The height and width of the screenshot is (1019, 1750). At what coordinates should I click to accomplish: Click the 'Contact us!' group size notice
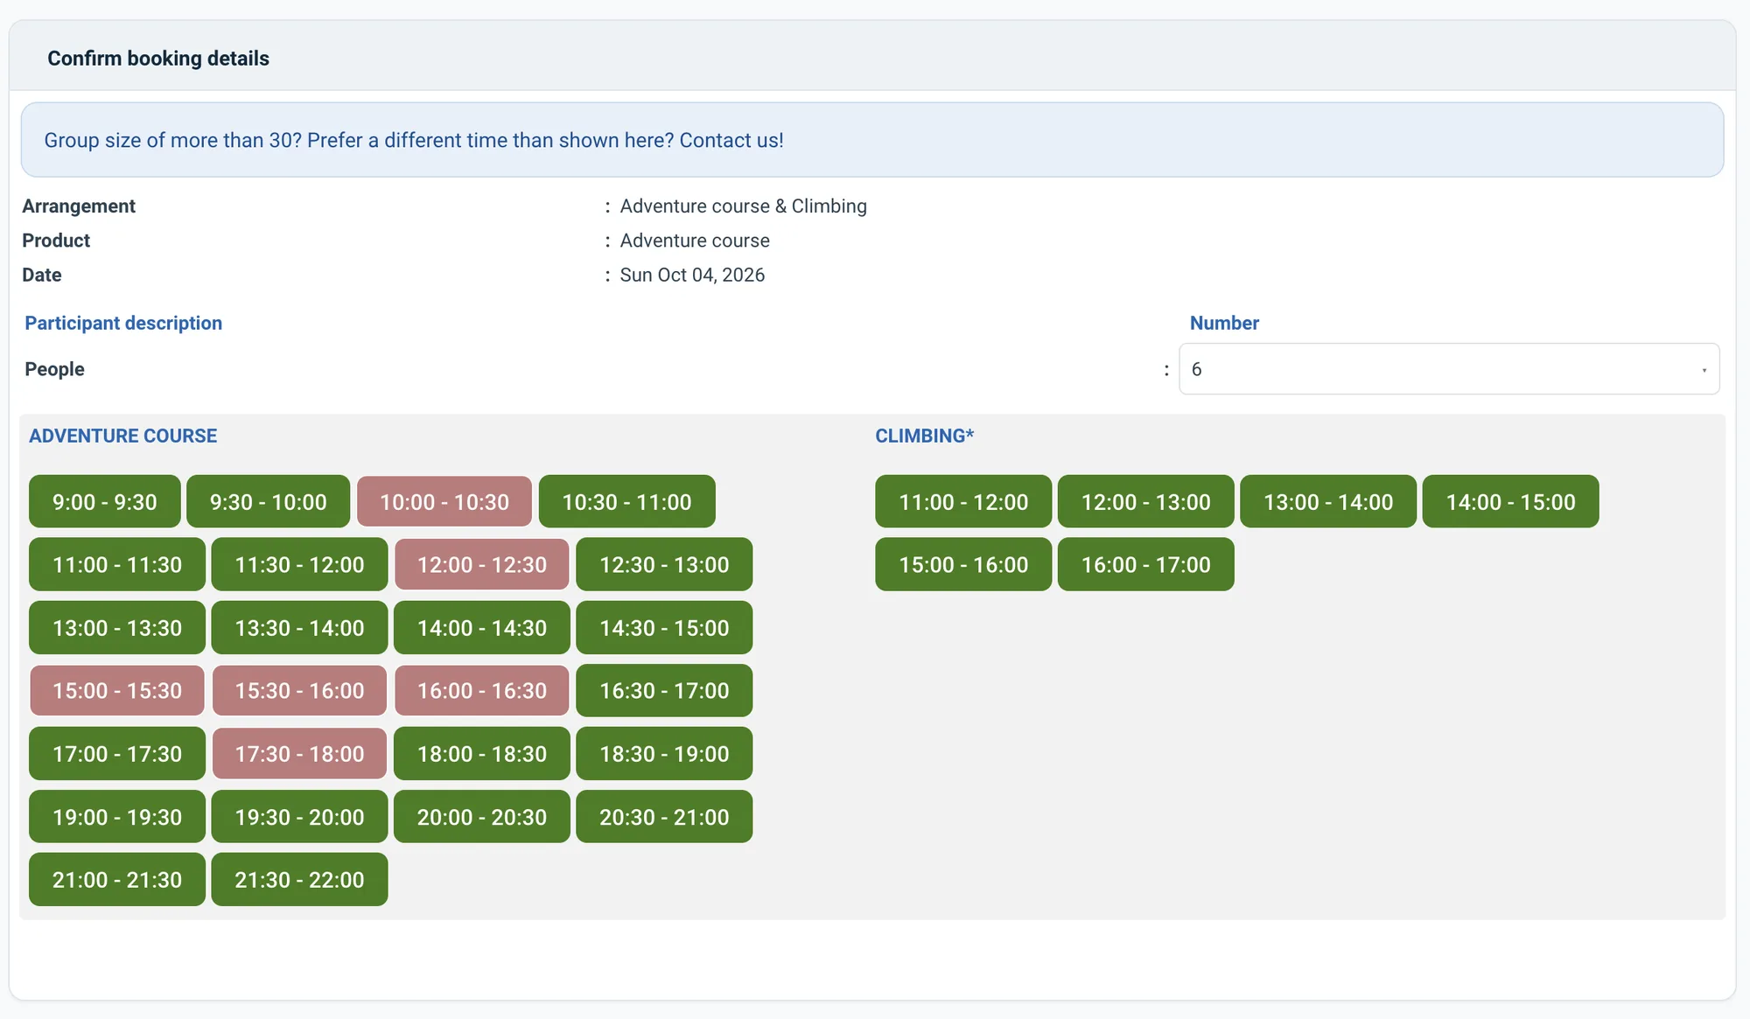point(872,140)
